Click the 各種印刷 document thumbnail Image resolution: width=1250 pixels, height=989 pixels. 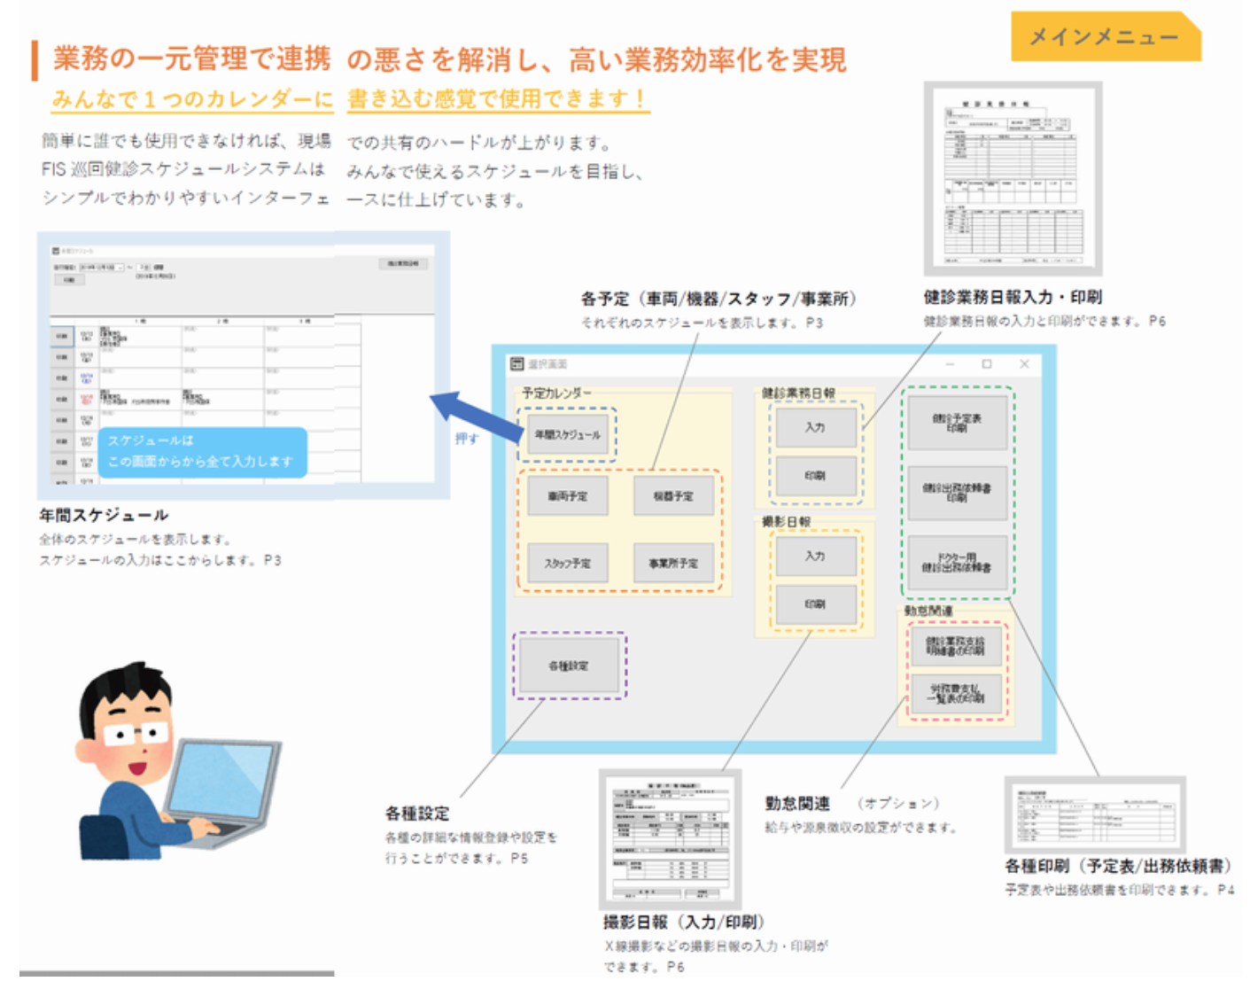pyautogui.click(x=1095, y=815)
